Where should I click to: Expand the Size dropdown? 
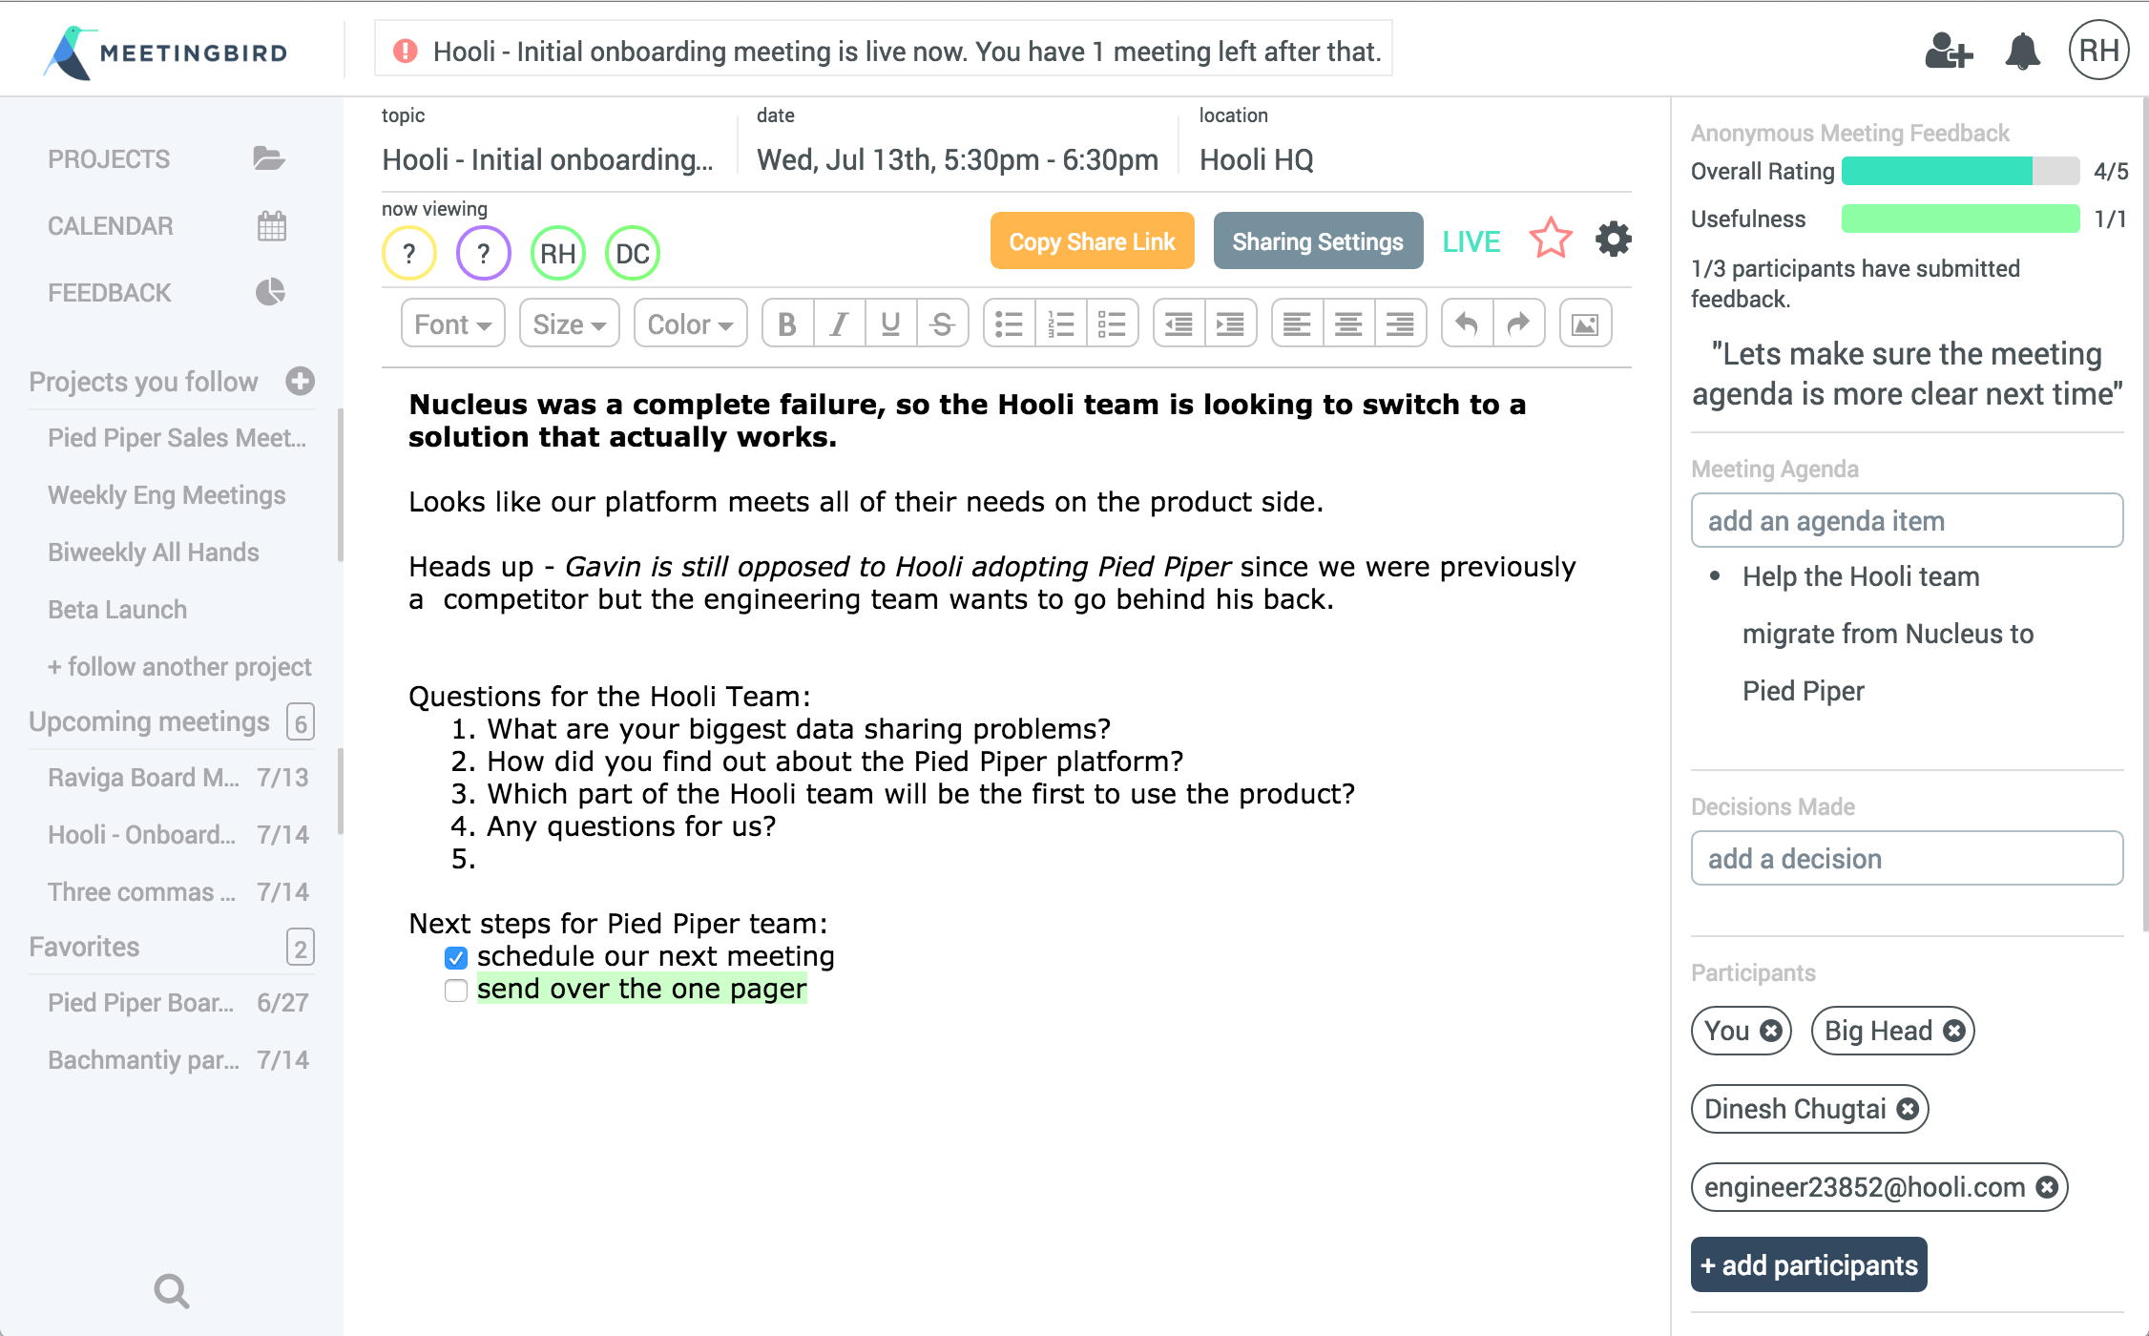569,324
